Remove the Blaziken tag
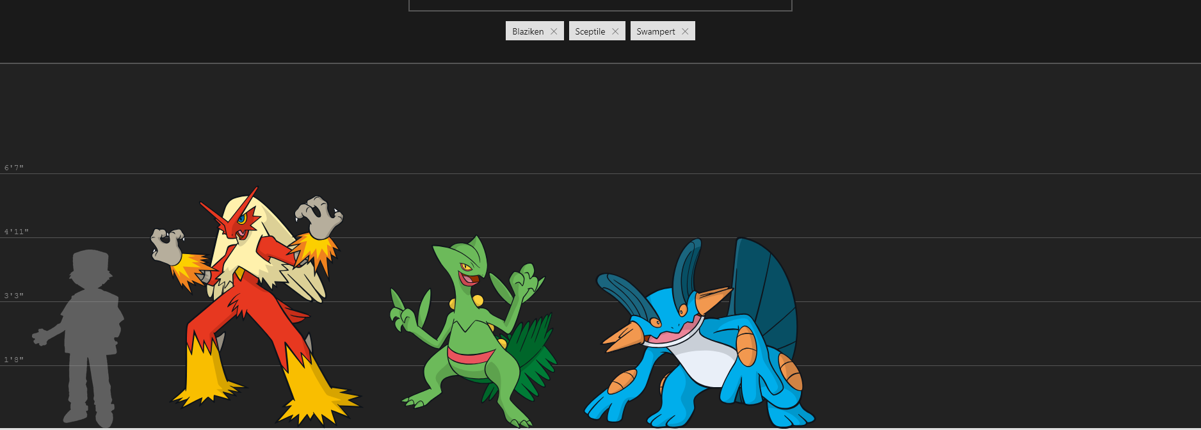This screenshot has height=430, width=1201. tap(554, 31)
